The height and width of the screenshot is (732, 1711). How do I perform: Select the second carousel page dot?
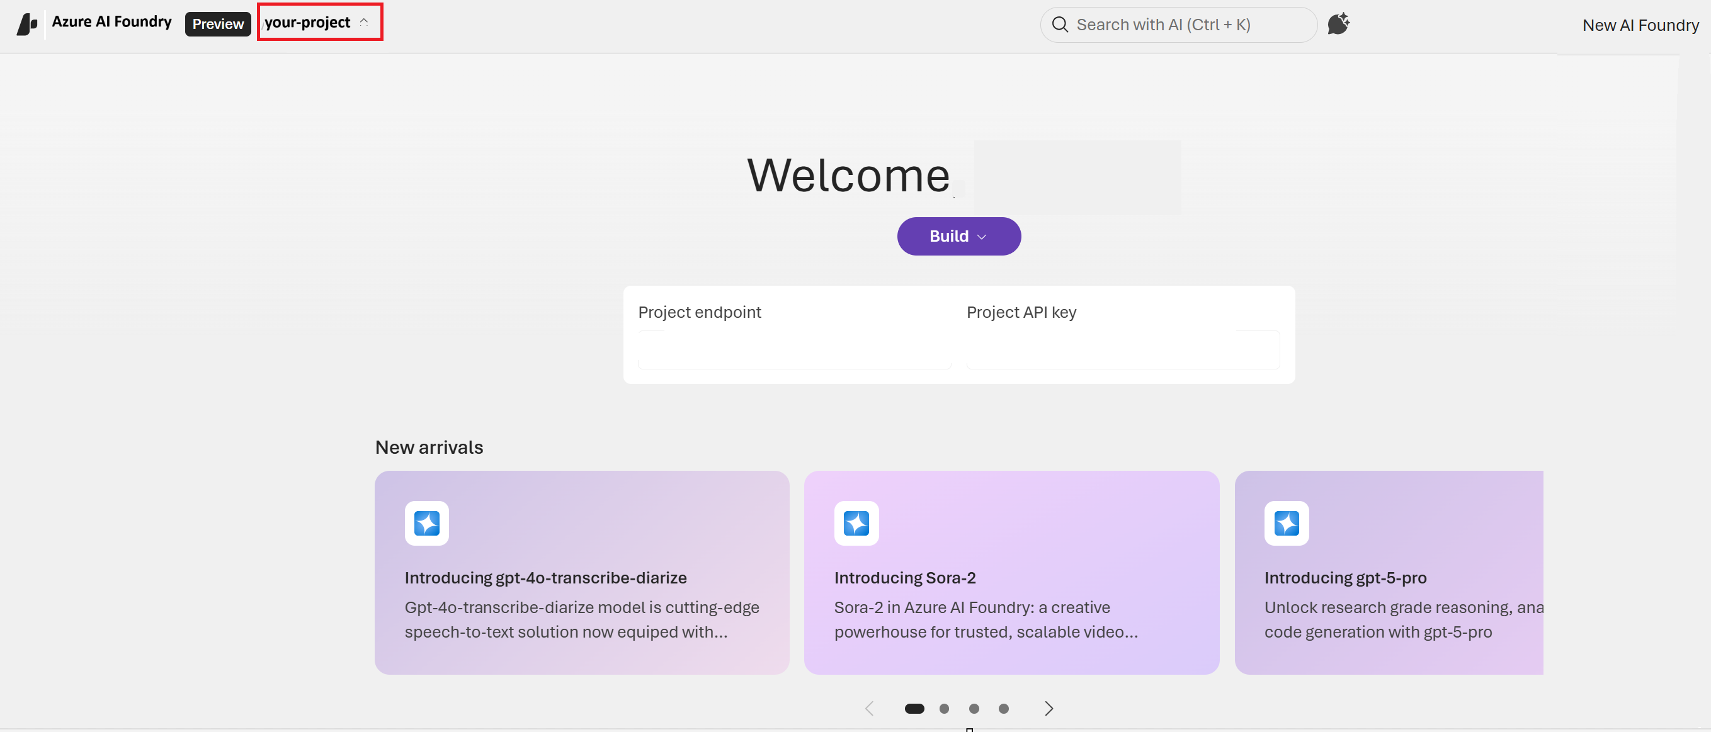pos(944,708)
